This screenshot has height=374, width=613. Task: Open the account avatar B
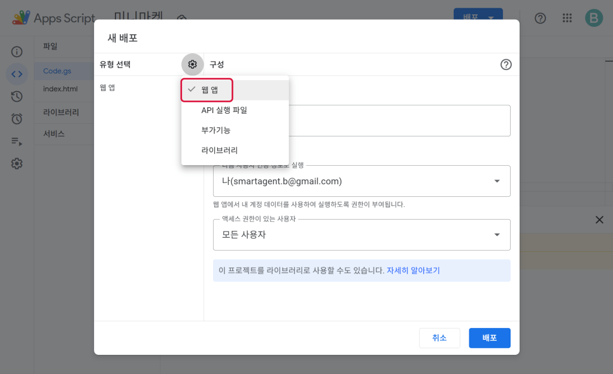[x=594, y=18]
